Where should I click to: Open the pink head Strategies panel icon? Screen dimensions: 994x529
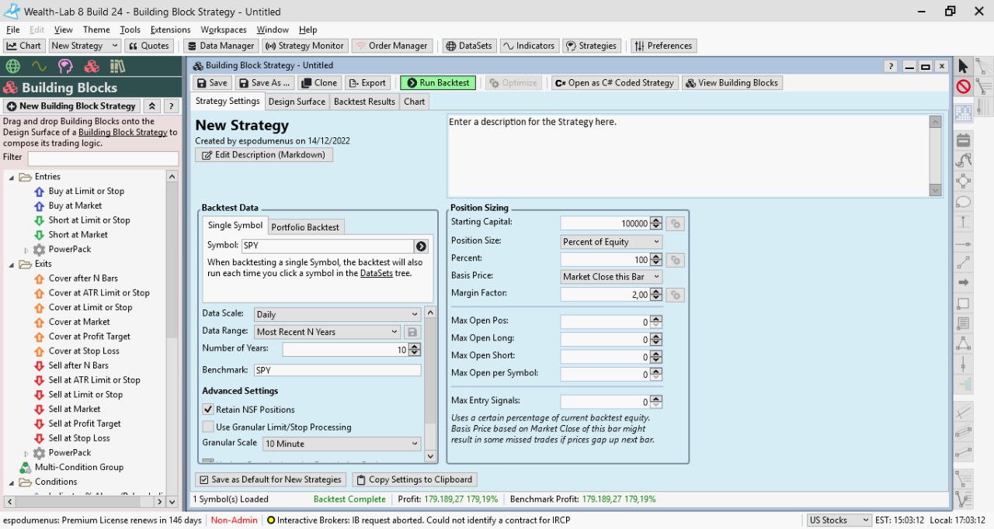pos(65,67)
